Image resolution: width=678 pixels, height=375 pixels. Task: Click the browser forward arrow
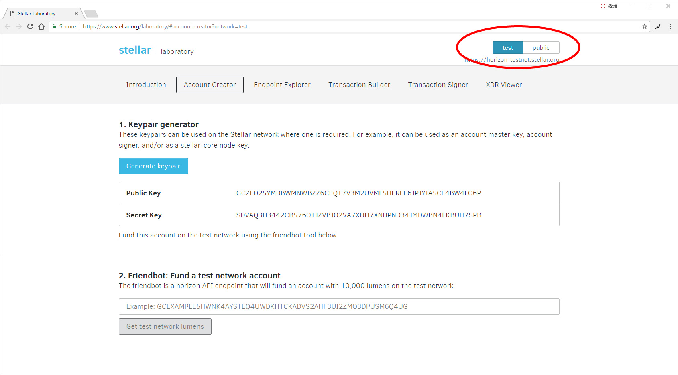point(19,26)
